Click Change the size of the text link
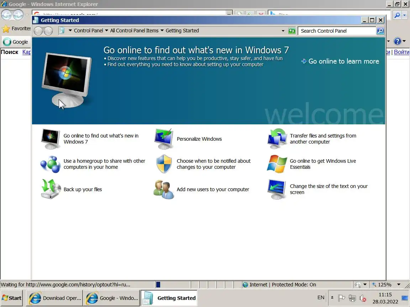 pos(329,189)
